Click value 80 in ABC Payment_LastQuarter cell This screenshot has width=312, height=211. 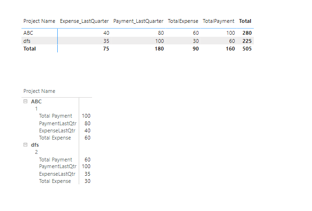161,33
